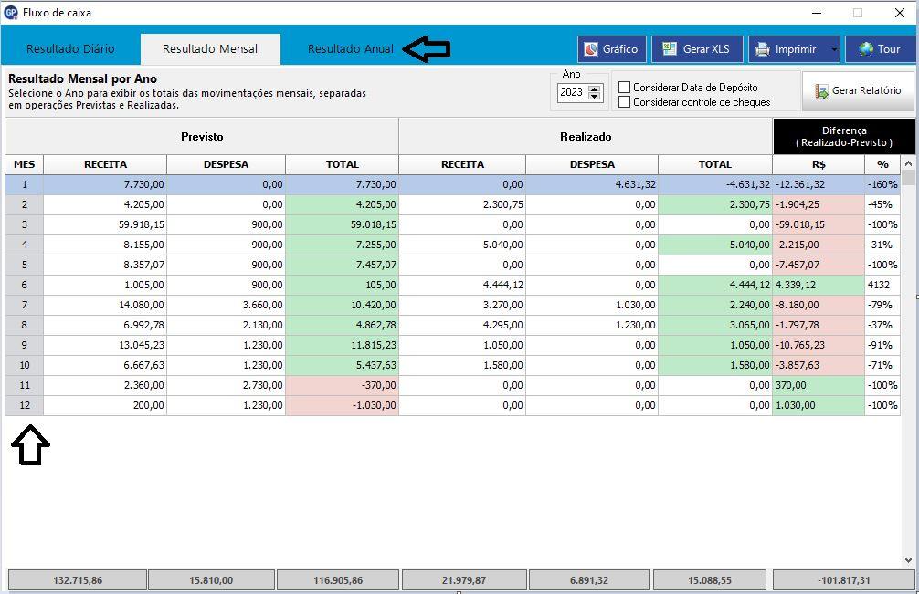Click the Gerar XLS spreadsheet icon

[670, 49]
